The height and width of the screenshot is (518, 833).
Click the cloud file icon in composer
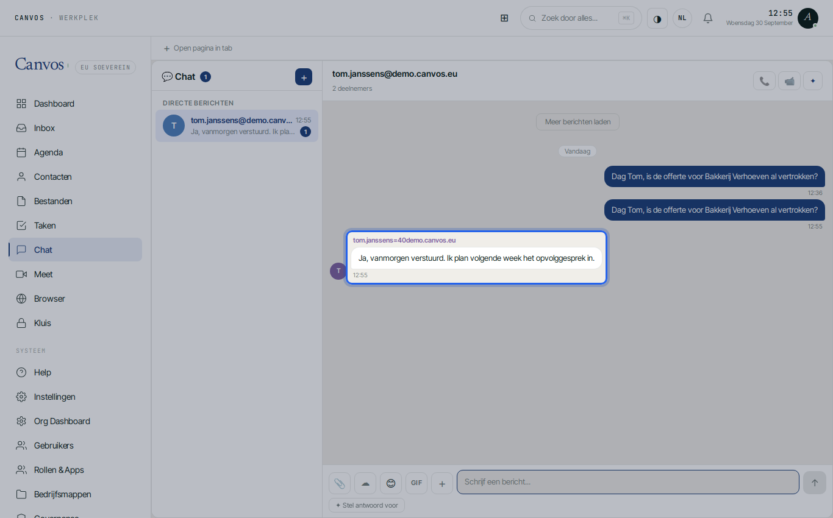click(x=365, y=483)
